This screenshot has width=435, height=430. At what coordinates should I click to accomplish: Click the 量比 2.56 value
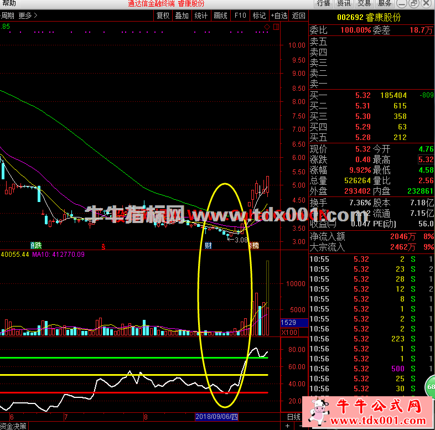(x=426, y=180)
